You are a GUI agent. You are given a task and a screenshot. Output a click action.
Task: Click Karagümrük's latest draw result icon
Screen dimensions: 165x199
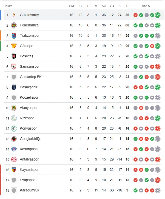point(158,190)
